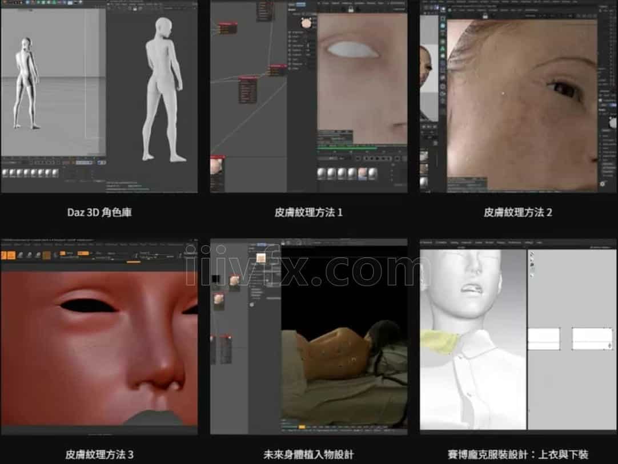Click the gear icon in 皮膚紋理方法 2 screenshot
Viewport: 618px width, 464px height.
pyautogui.click(x=602, y=184)
